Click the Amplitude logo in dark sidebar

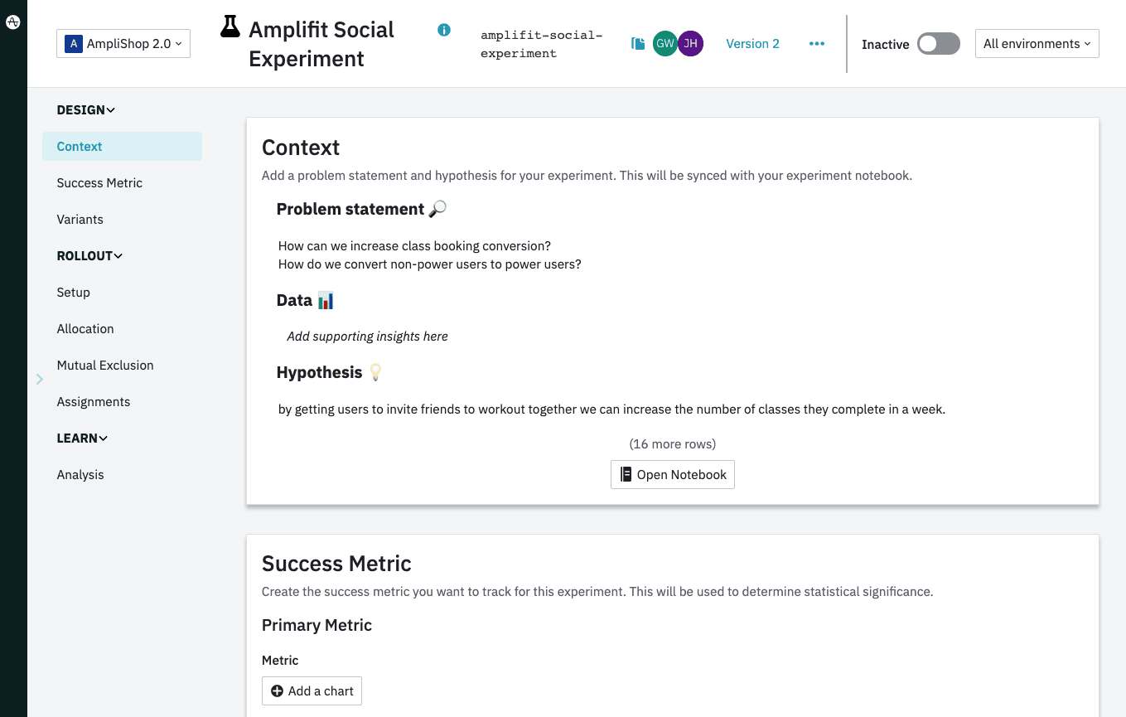click(12, 22)
